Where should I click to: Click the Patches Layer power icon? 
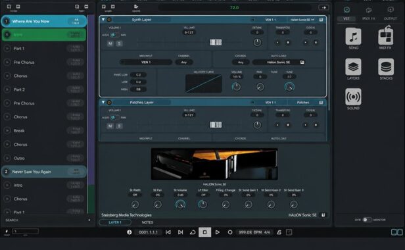pyautogui.click(x=109, y=103)
